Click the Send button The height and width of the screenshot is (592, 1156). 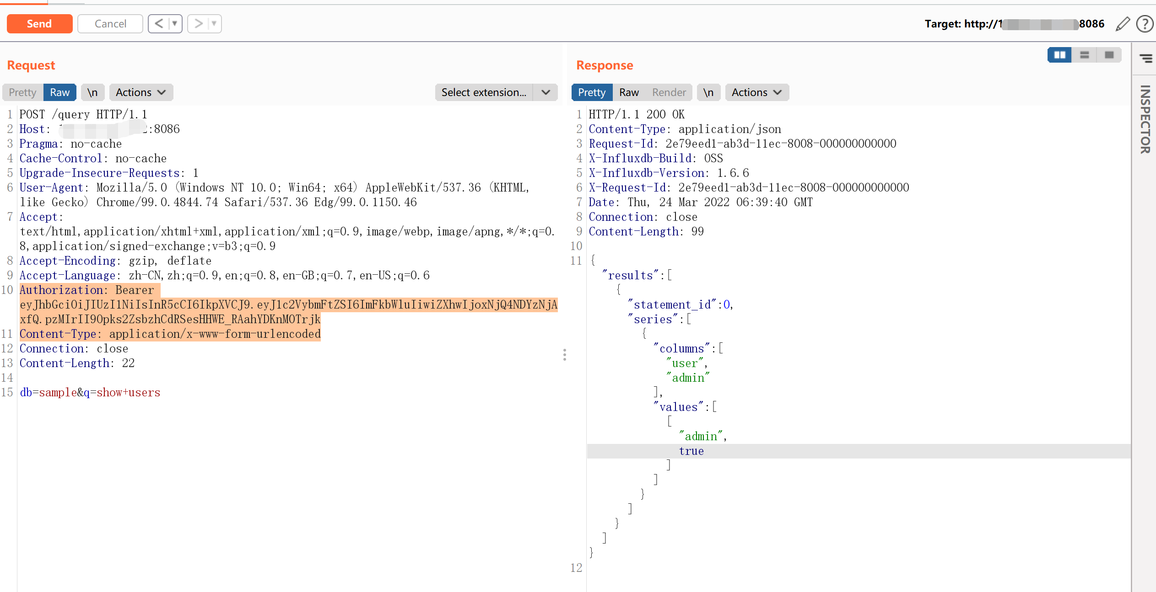coord(39,24)
